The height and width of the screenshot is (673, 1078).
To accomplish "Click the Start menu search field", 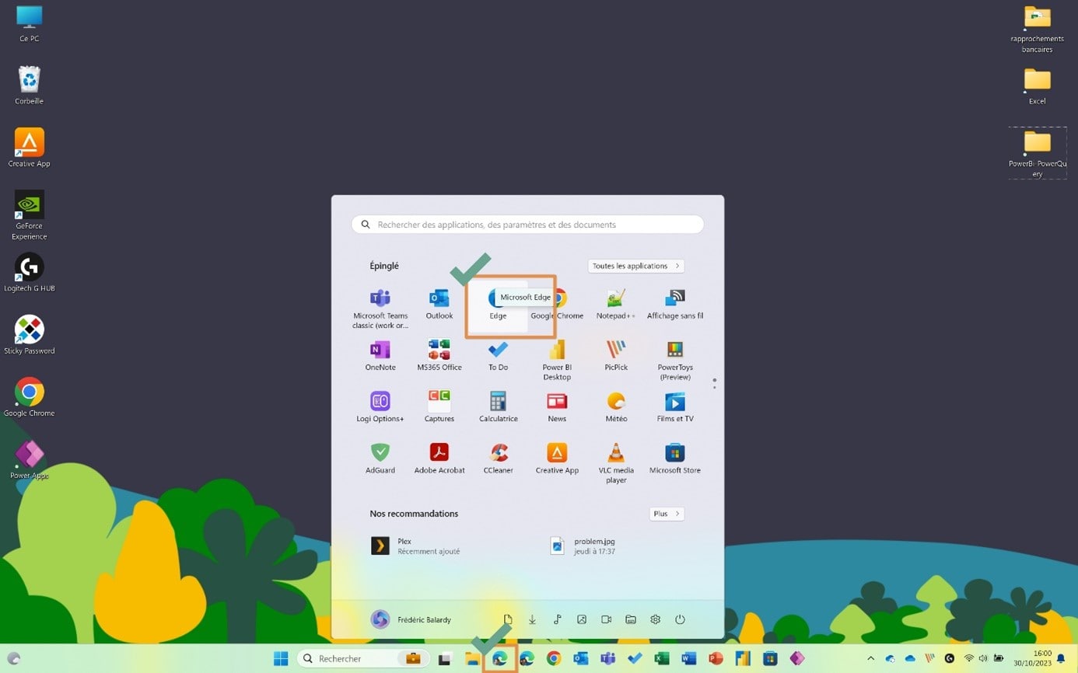I will click(x=527, y=225).
